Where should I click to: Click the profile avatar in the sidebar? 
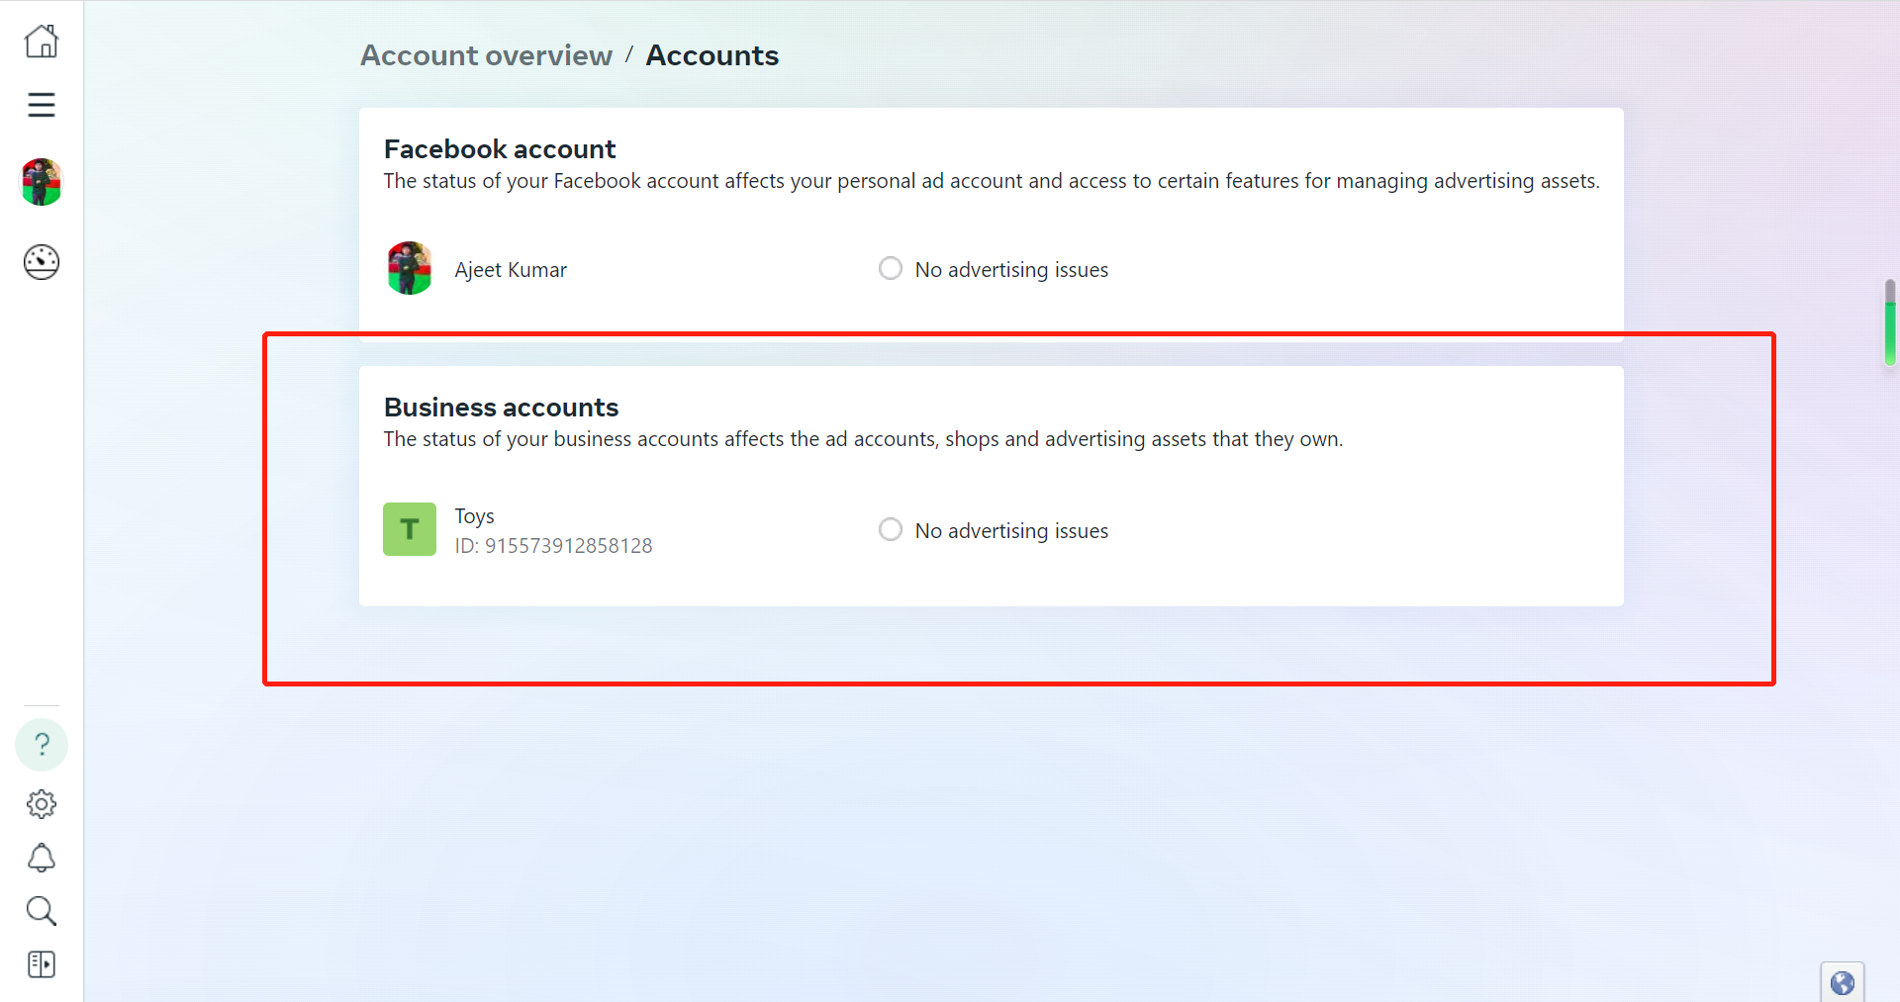click(42, 182)
